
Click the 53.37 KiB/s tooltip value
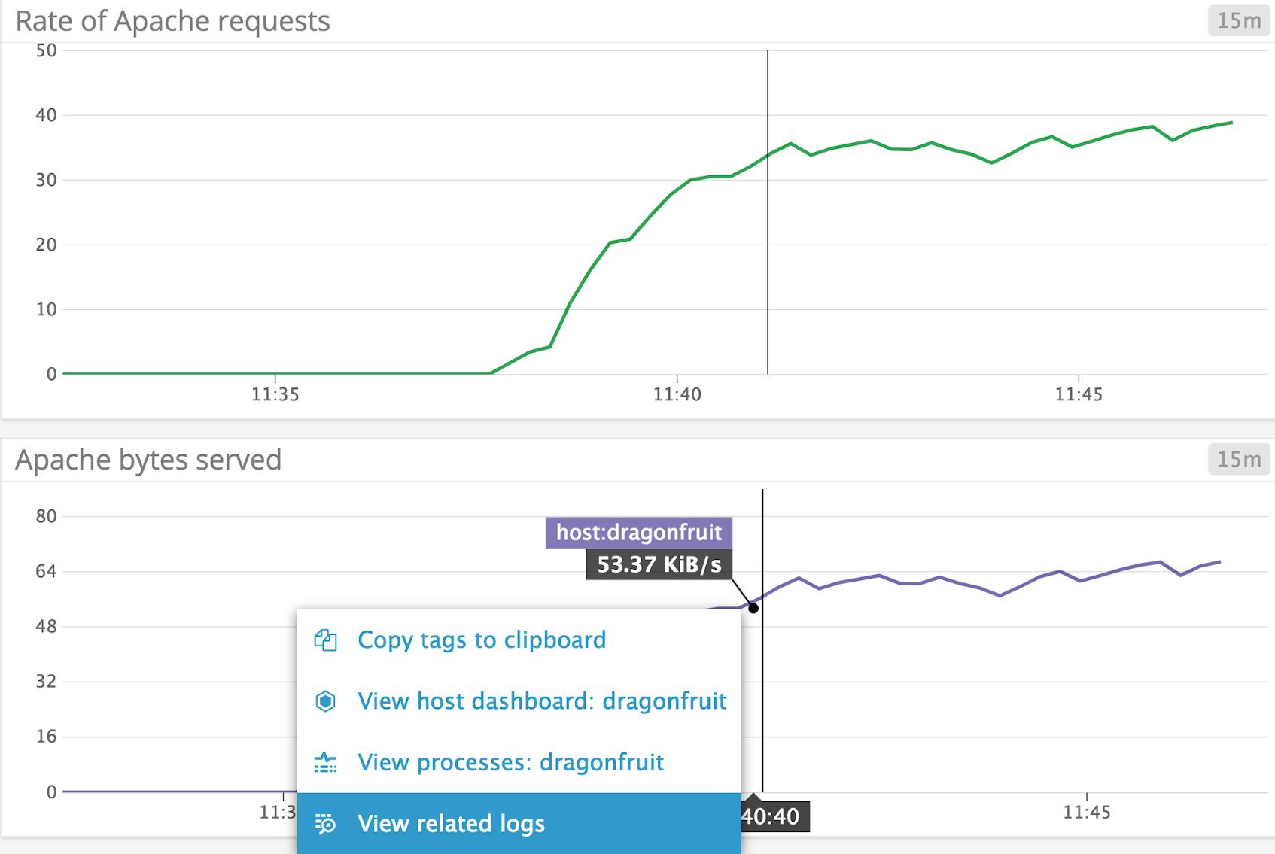point(659,563)
